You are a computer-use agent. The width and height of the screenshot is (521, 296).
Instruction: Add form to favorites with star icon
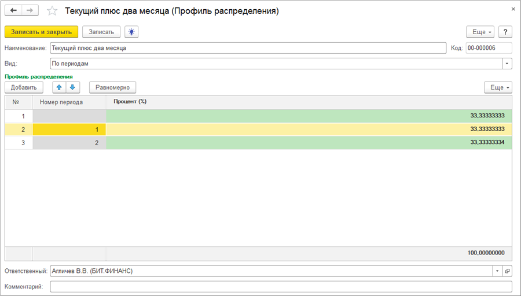click(x=52, y=11)
